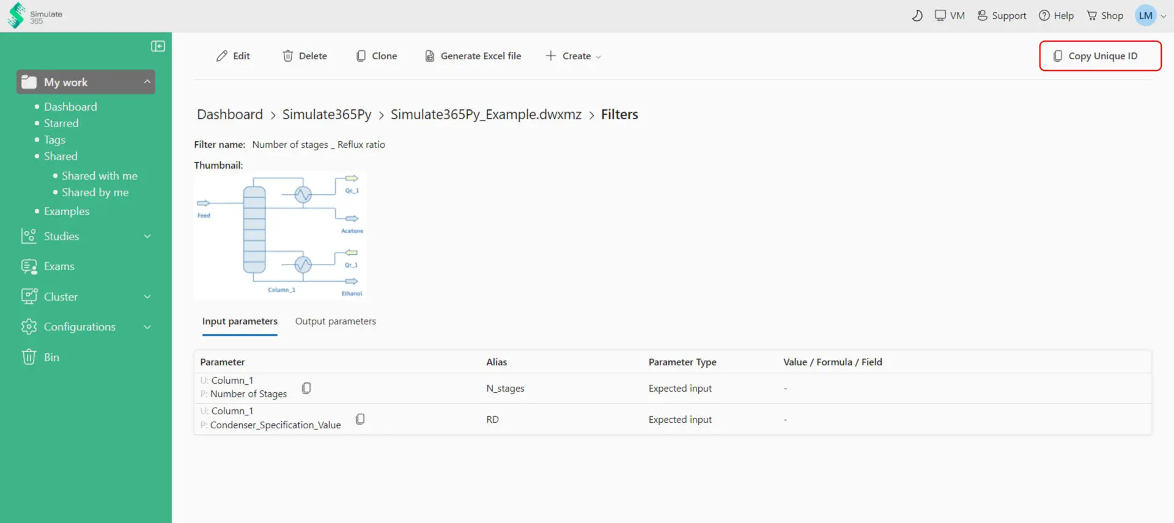Click the Simulate 365 logo
1174x523 pixels.
(35, 15)
